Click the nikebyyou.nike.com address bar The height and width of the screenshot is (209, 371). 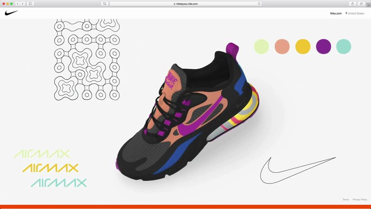coord(185,4)
